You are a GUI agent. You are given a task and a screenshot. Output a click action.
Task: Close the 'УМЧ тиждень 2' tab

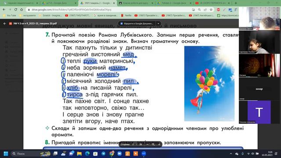coord(114,3)
